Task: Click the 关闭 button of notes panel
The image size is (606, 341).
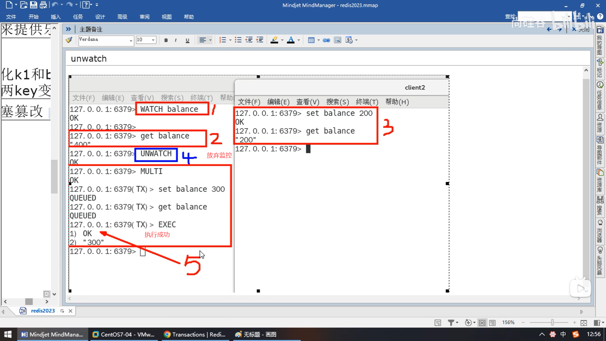Action: pyautogui.click(x=581, y=29)
